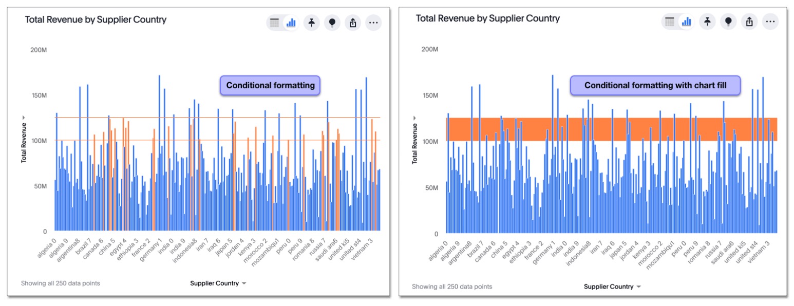794x306 pixels.
Task: Open more options on right chart
Action: pyautogui.click(x=770, y=22)
